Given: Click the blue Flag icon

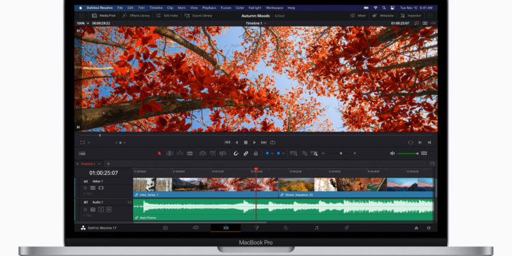Looking at the screenshot, I should tap(267, 153).
